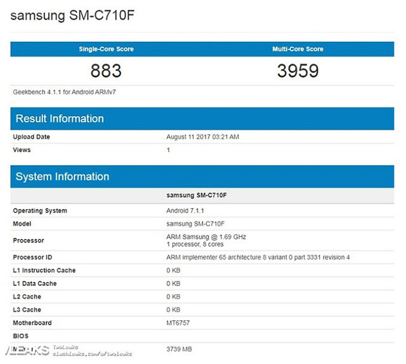Click the Views row label

[x=22, y=150]
